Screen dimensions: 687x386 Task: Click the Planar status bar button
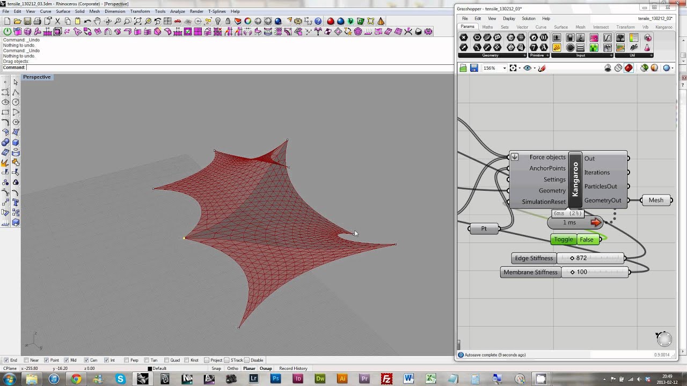pyautogui.click(x=249, y=368)
